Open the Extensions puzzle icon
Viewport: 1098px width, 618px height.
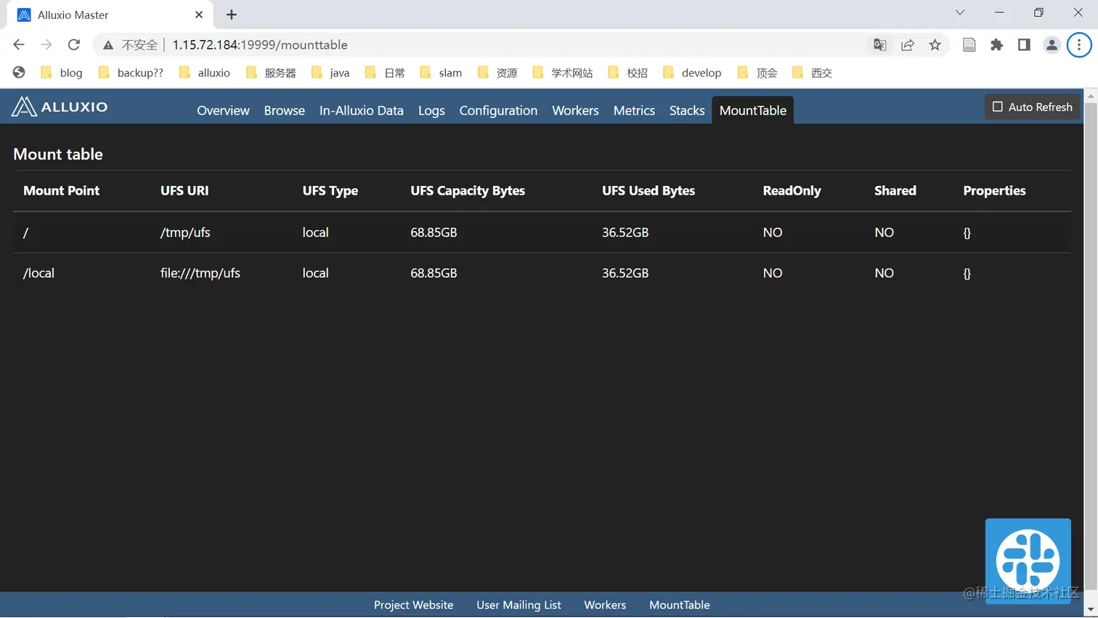coord(997,45)
